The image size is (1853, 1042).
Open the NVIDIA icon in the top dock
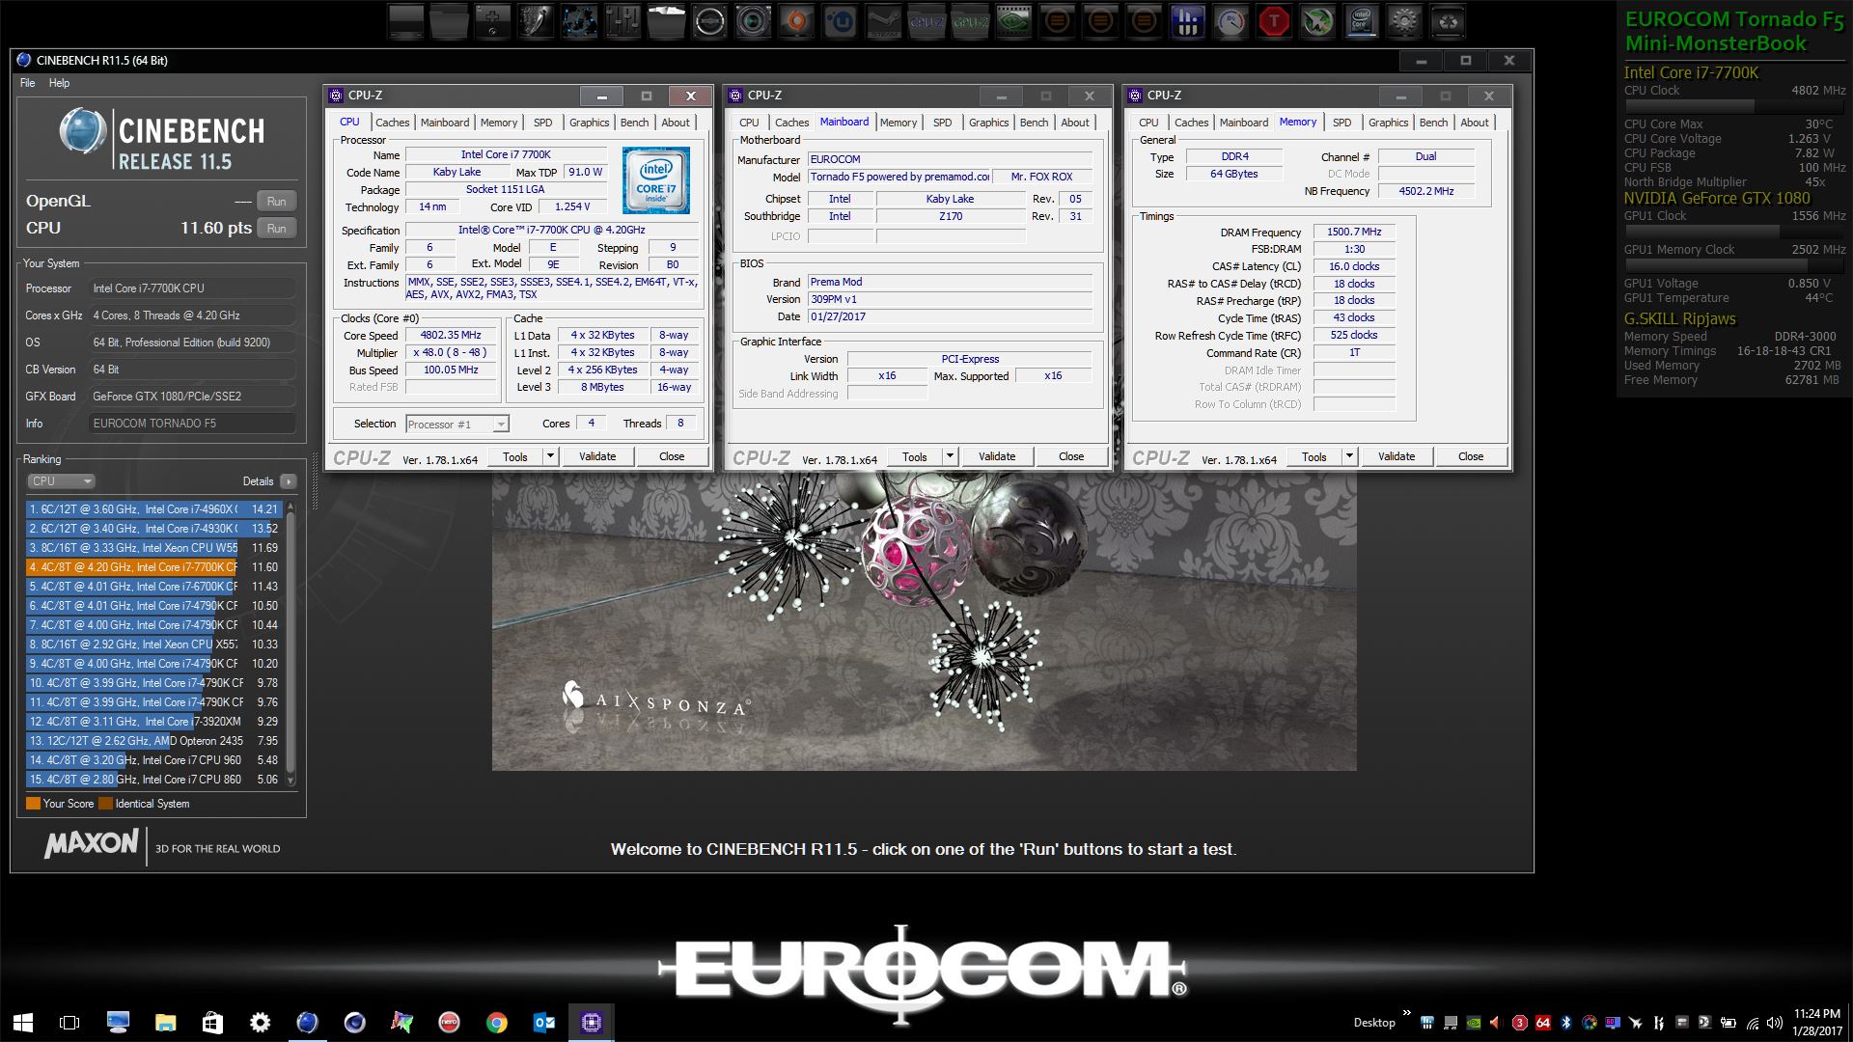tap(1014, 21)
